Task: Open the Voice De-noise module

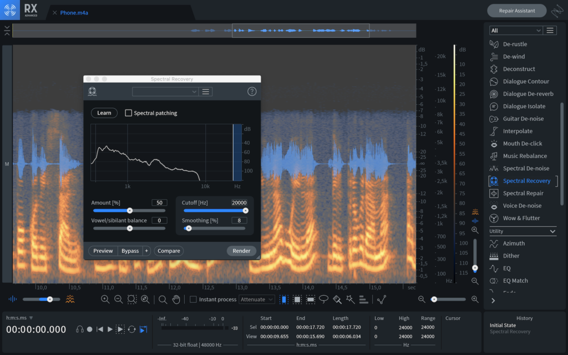Action: click(522, 206)
